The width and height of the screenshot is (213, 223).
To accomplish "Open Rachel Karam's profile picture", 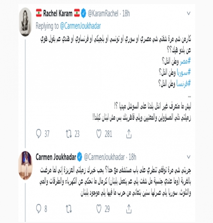I will click(x=26, y=22).
